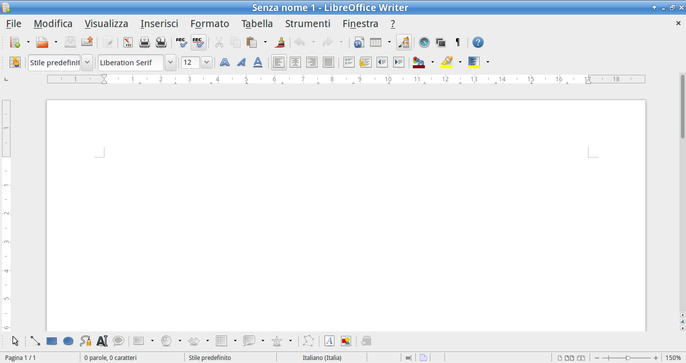Screen dimensions: 686x363
Task: Create a new document with the New icon
Action: (x=15, y=43)
